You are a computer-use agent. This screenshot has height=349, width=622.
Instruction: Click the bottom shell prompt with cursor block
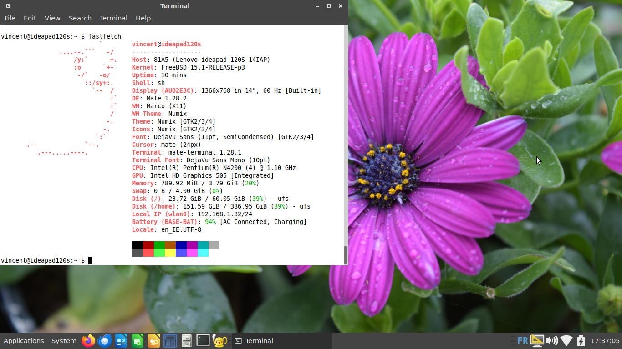[x=46, y=260]
